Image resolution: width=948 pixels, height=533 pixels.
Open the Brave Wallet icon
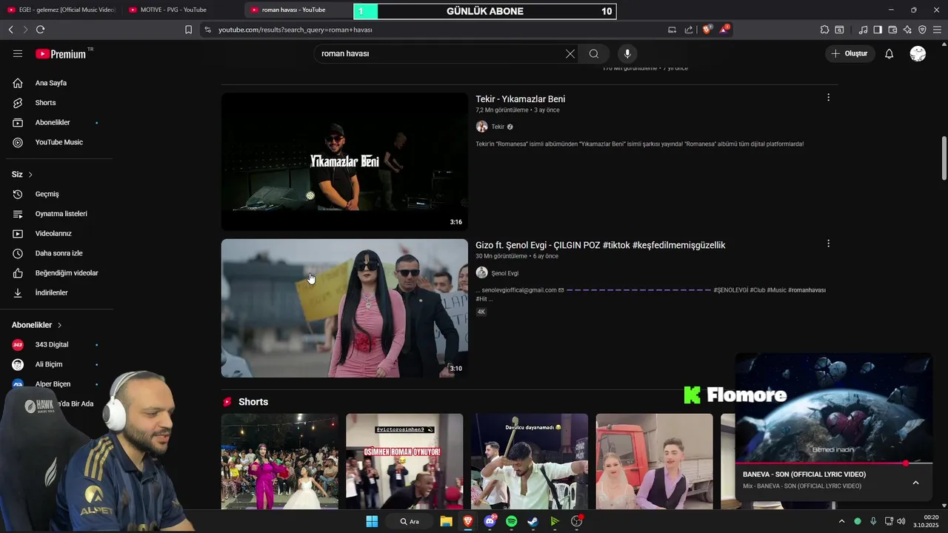click(892, 30)
